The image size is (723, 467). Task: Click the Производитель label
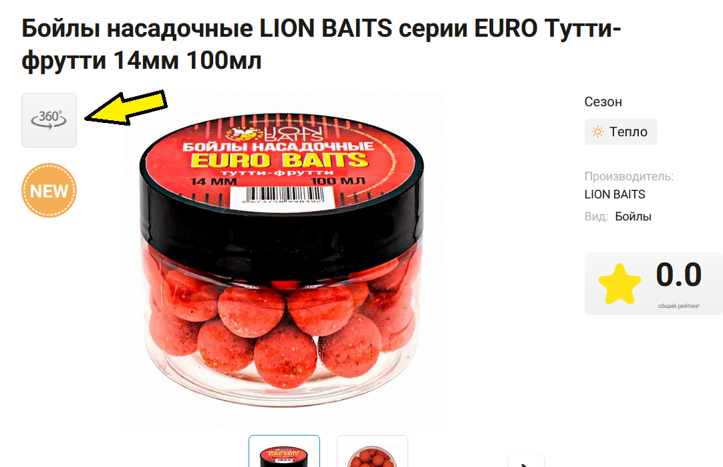tap(629, 176)
